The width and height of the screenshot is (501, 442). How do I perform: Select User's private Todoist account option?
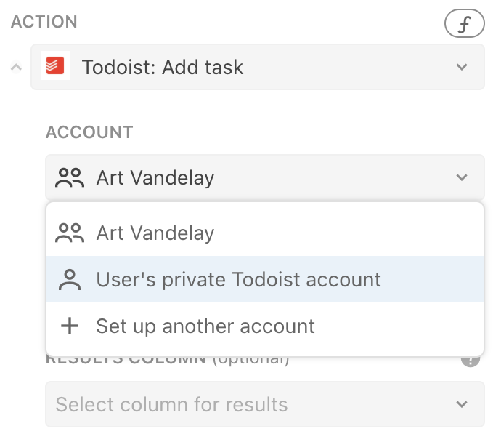(x=238, y=280)
